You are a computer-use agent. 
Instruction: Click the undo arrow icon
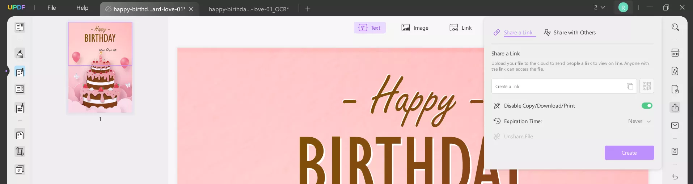(675, 177)
